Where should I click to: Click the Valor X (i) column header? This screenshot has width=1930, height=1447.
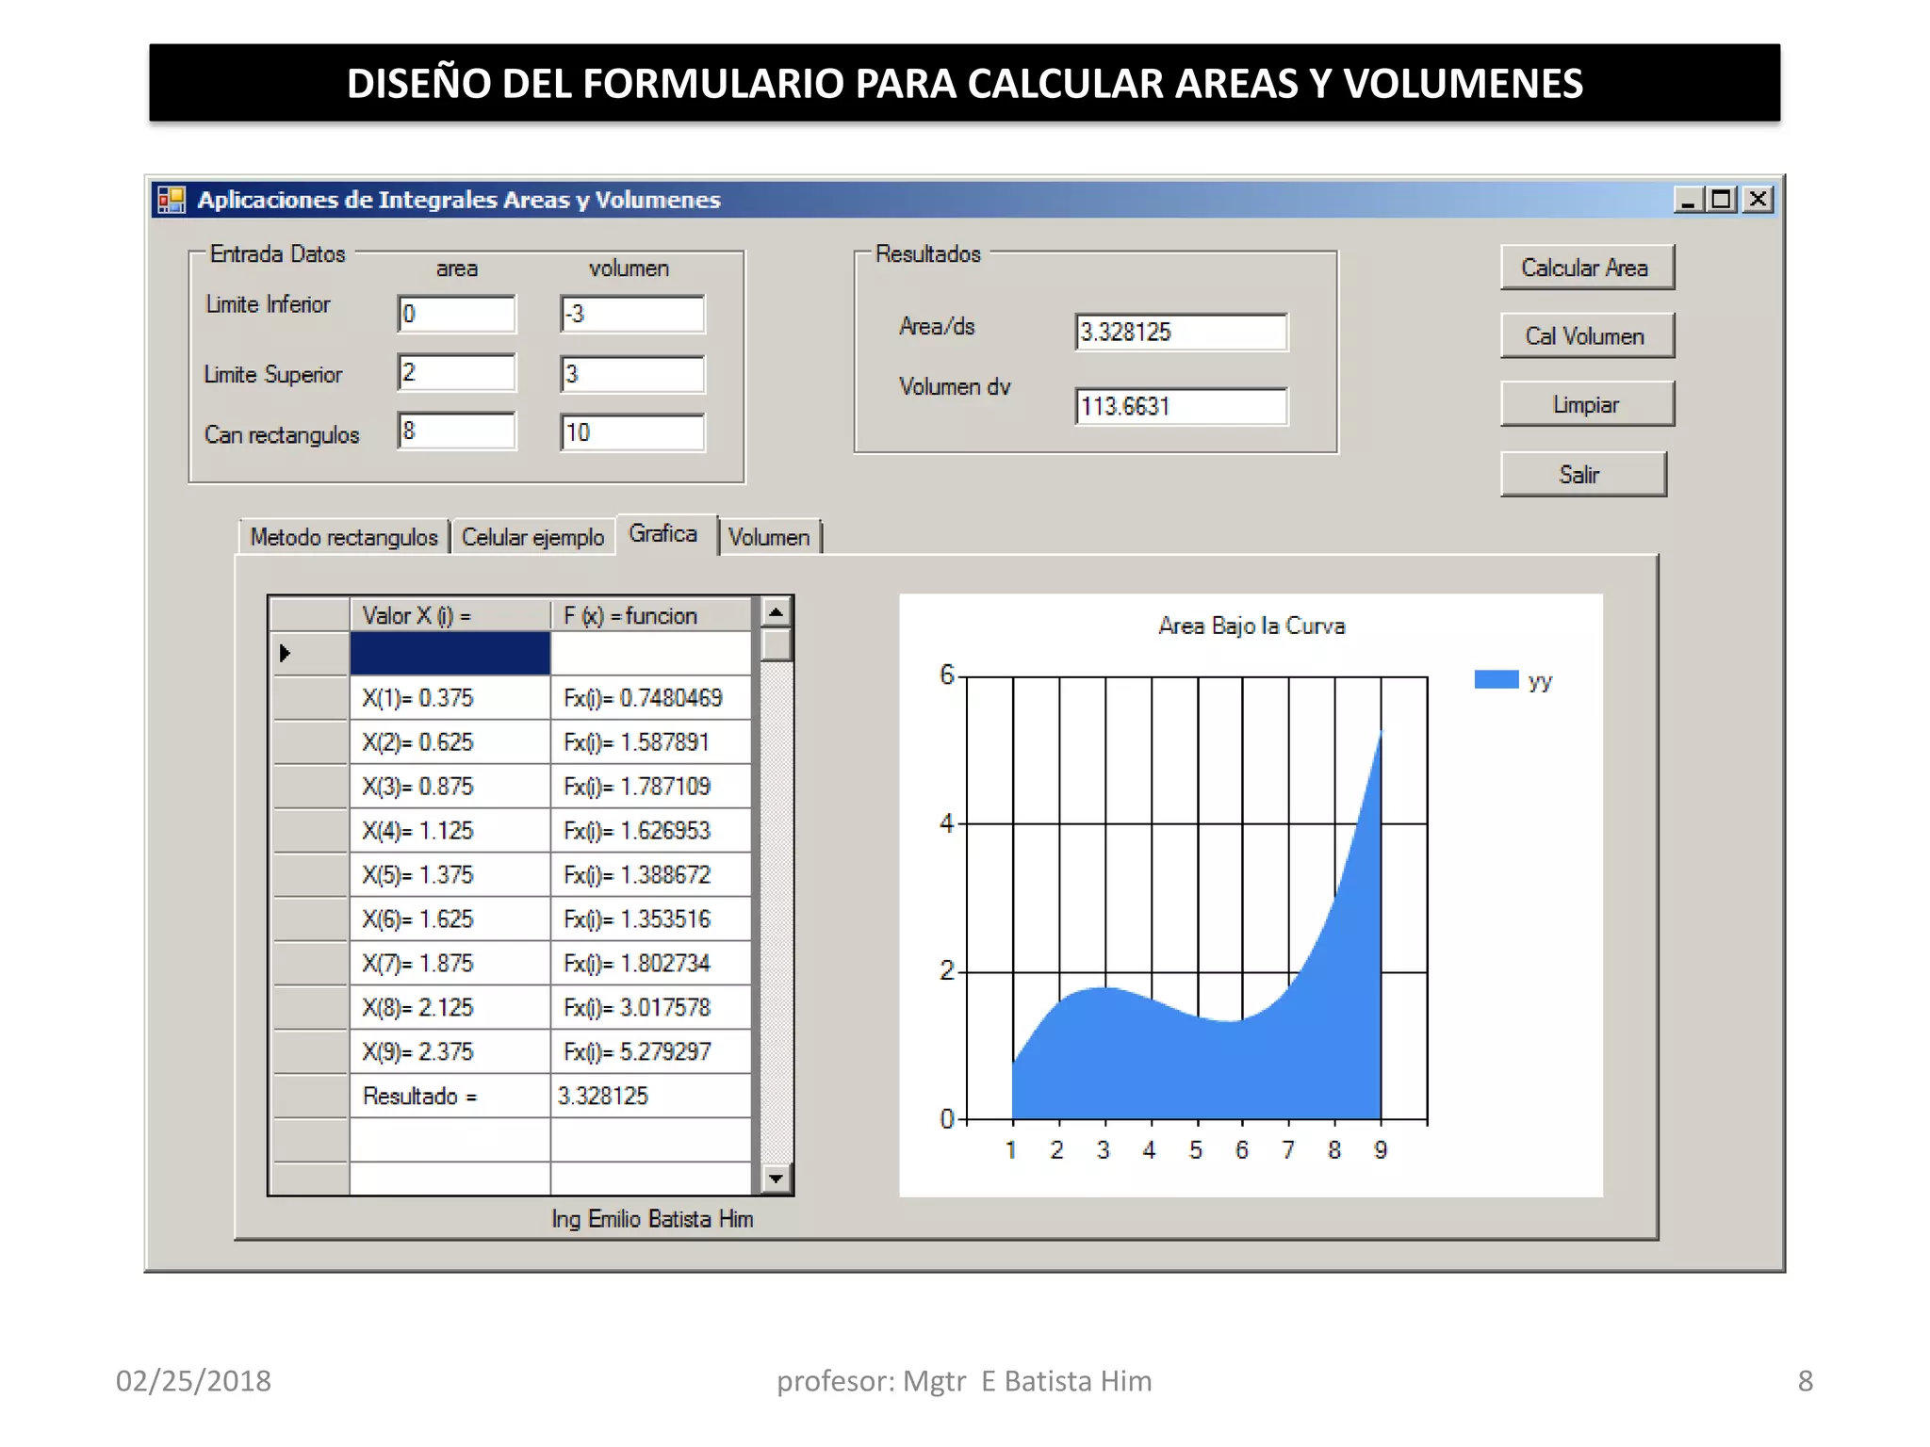(450, 615)
